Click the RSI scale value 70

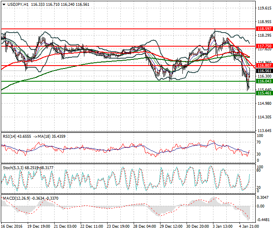tap(259, 142)
